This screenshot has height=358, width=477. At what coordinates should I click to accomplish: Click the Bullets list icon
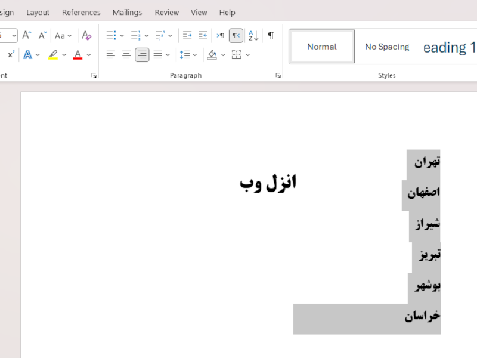[111, 35]
